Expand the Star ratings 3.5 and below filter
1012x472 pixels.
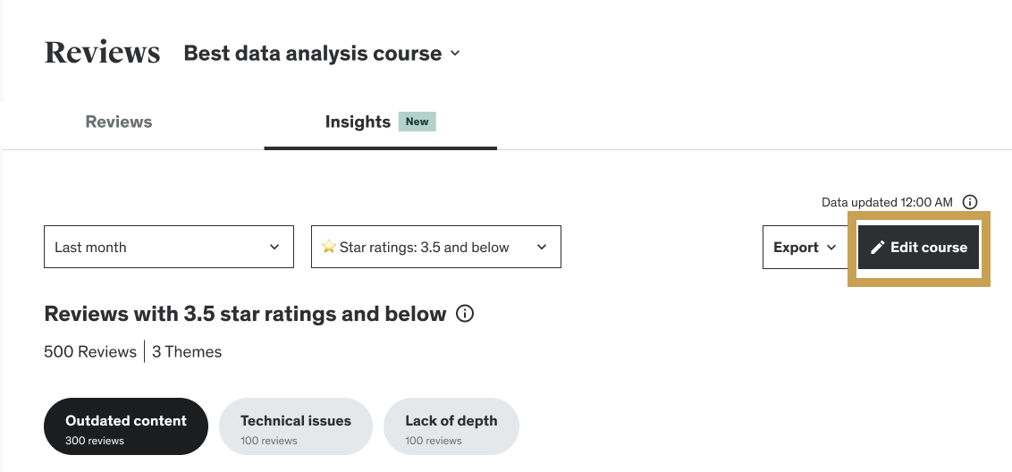435,248
